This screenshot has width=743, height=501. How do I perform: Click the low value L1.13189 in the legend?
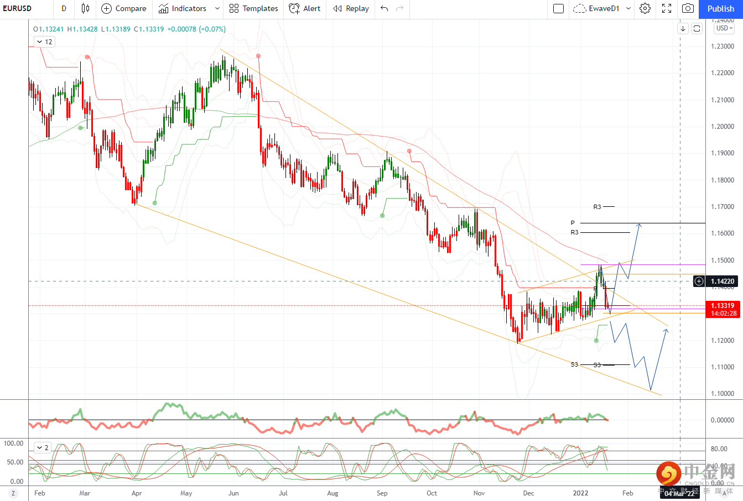(x=116, y=29)
